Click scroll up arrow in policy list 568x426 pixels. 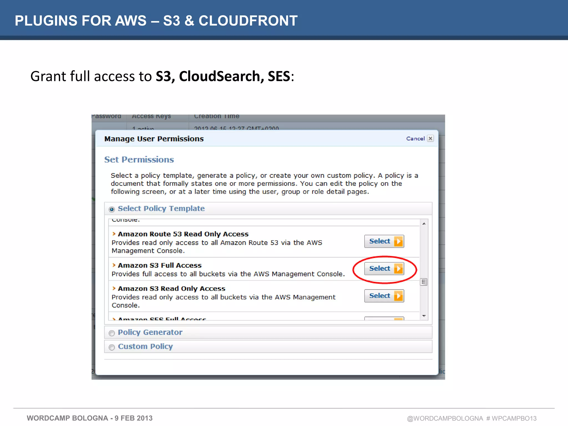[424, 224]
